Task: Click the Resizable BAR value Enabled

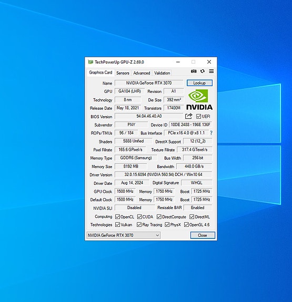Action: pyautogui.click(x=198, y=207)
